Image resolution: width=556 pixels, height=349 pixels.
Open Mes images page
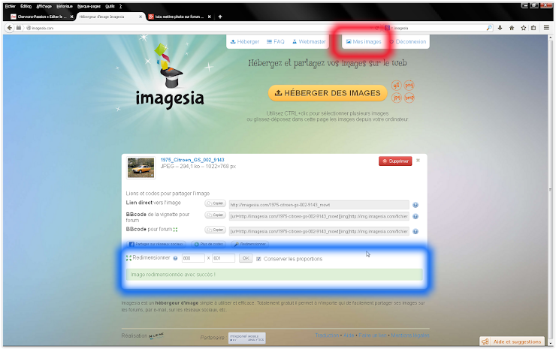coord(364,41)
